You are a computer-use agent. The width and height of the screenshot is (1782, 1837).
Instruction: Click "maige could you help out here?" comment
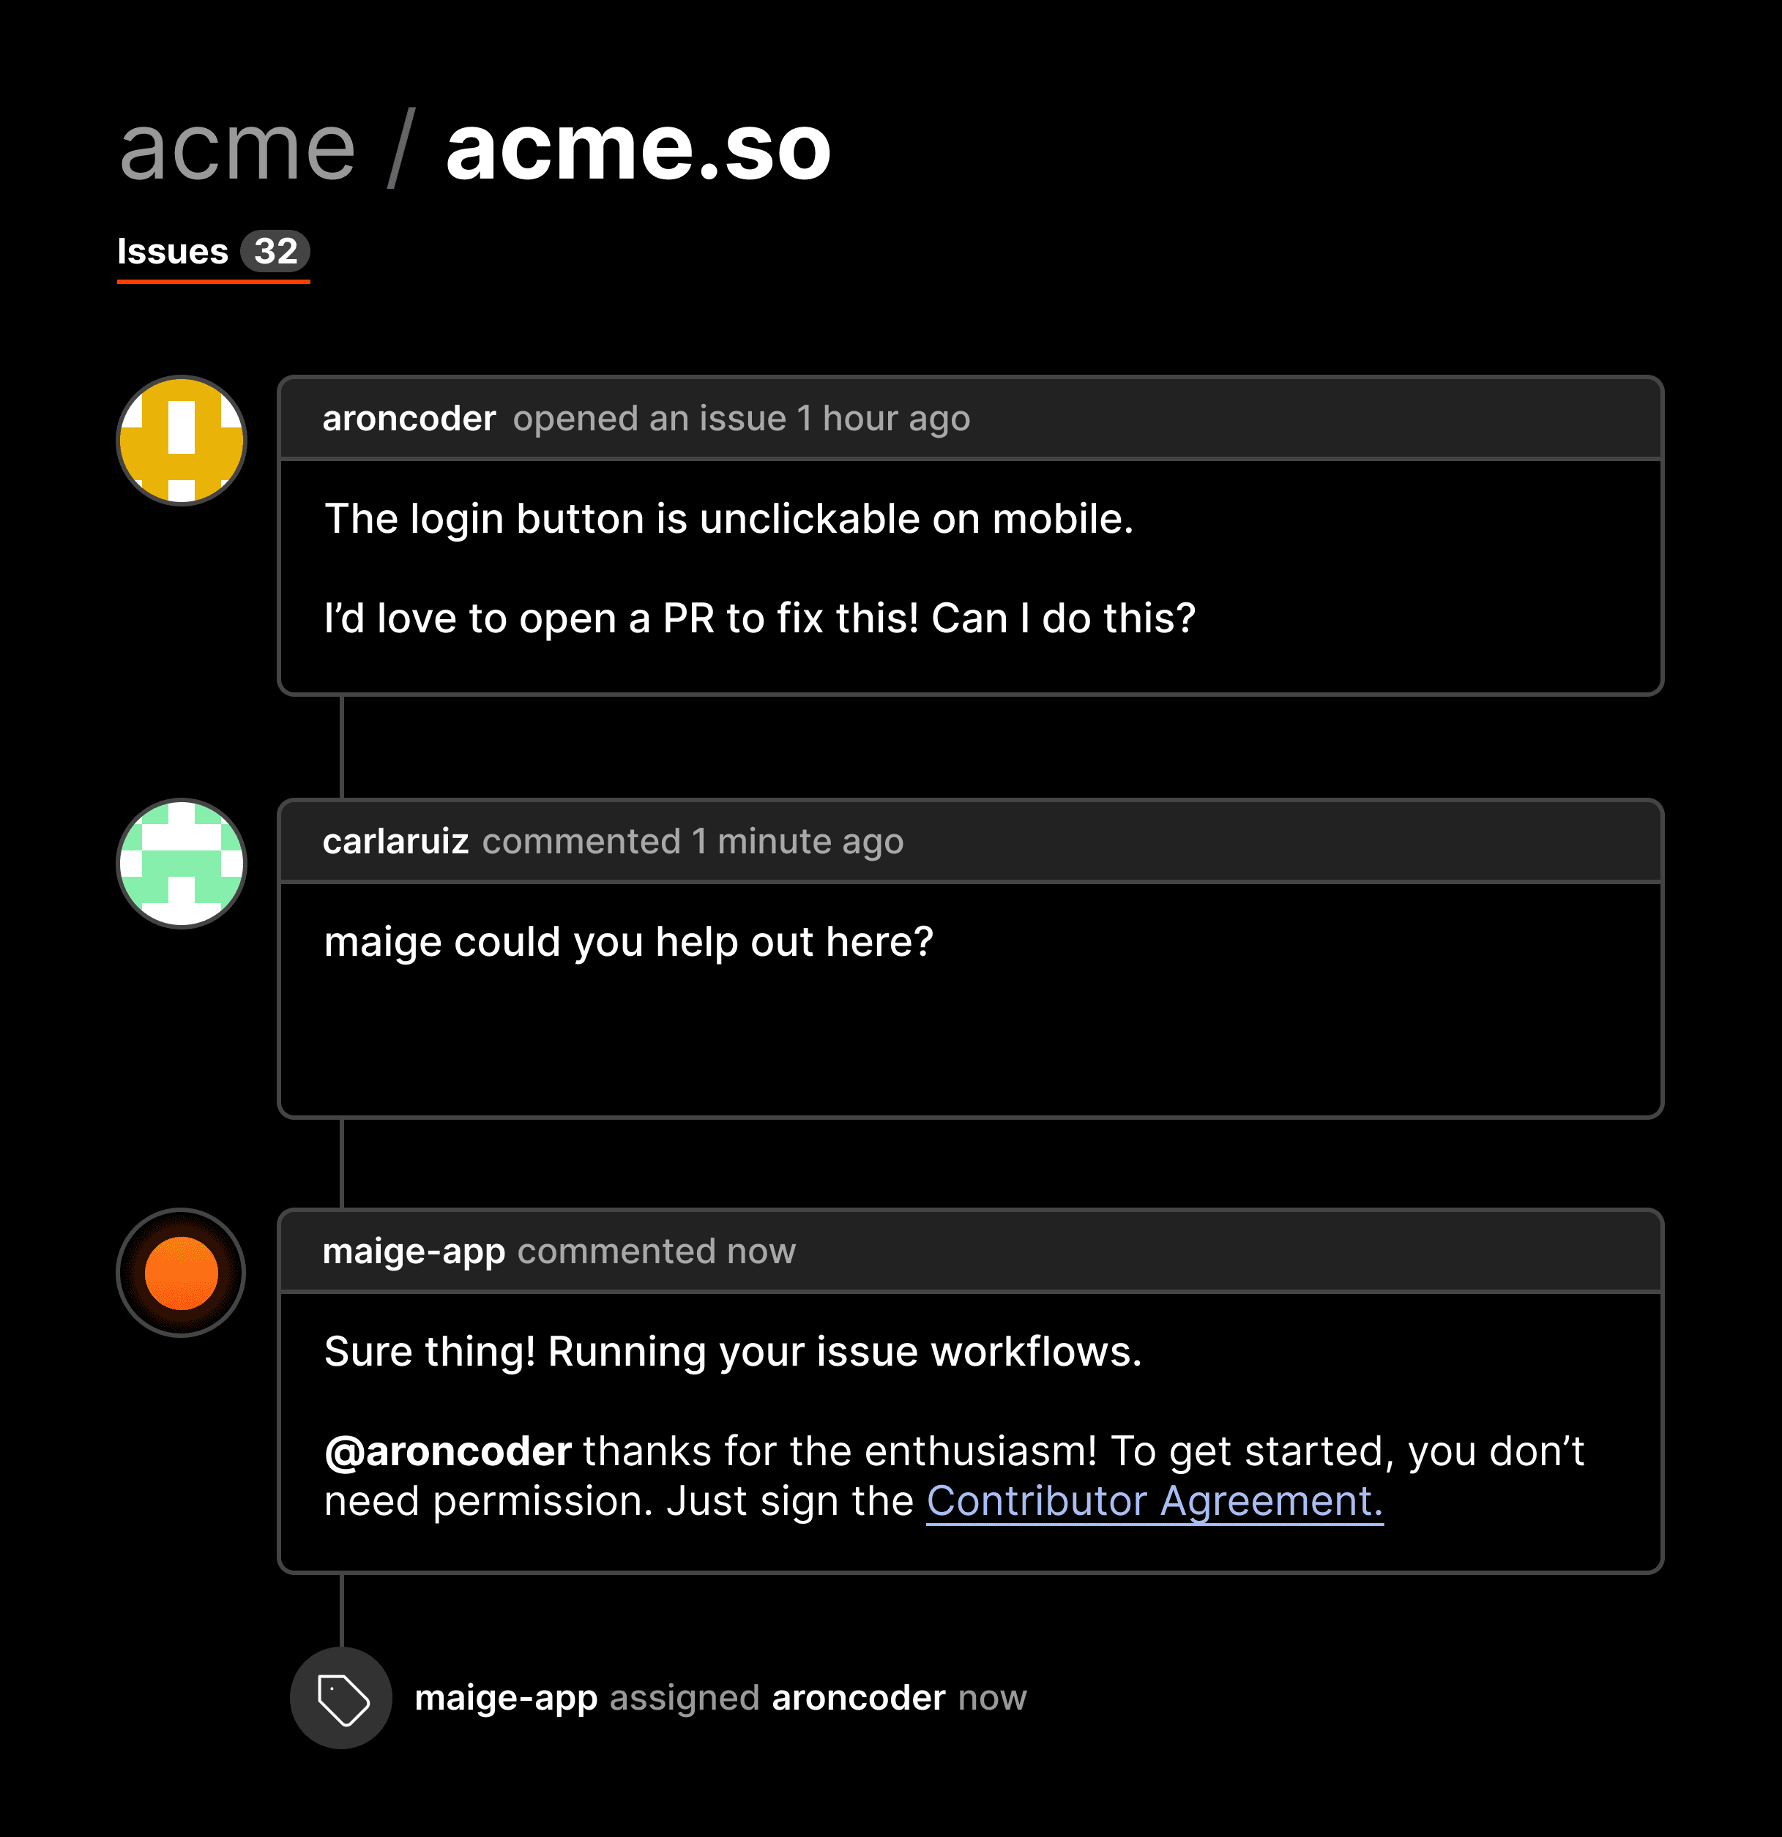click(x=628, y=941)
